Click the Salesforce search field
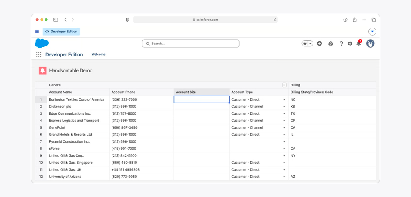This screenshot has width=411, height=197. (191, 44)
